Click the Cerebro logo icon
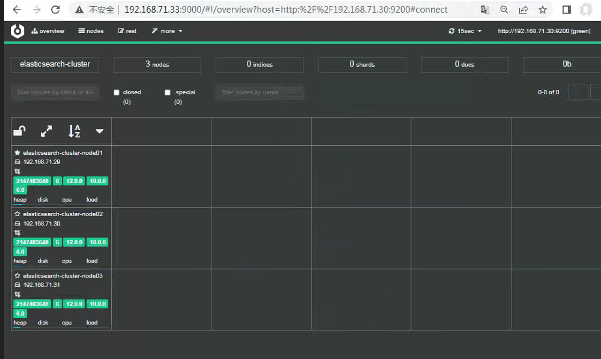 pyautogui.click(x=17, y=31)
